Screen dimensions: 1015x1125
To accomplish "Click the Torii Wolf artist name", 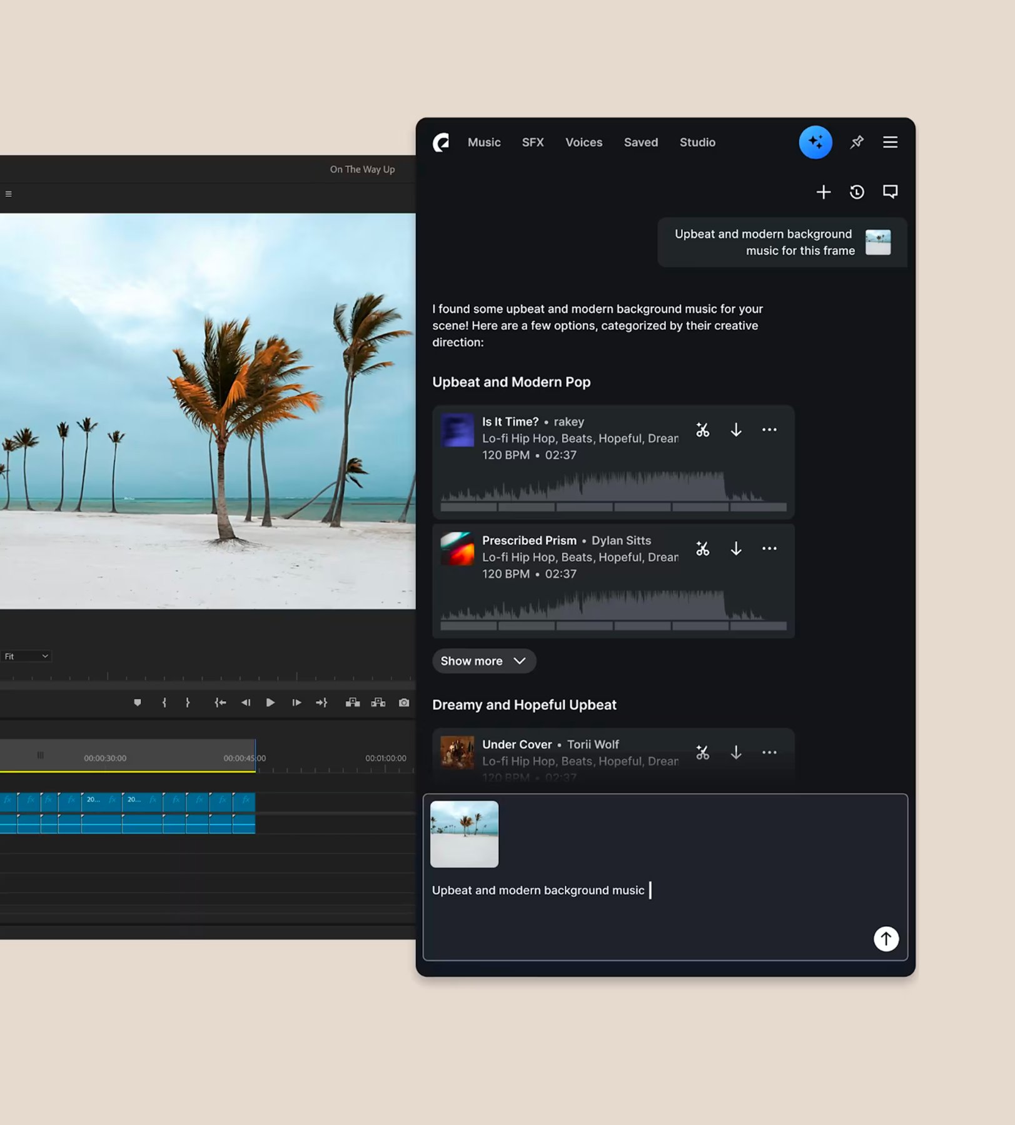I will [593, 744].
